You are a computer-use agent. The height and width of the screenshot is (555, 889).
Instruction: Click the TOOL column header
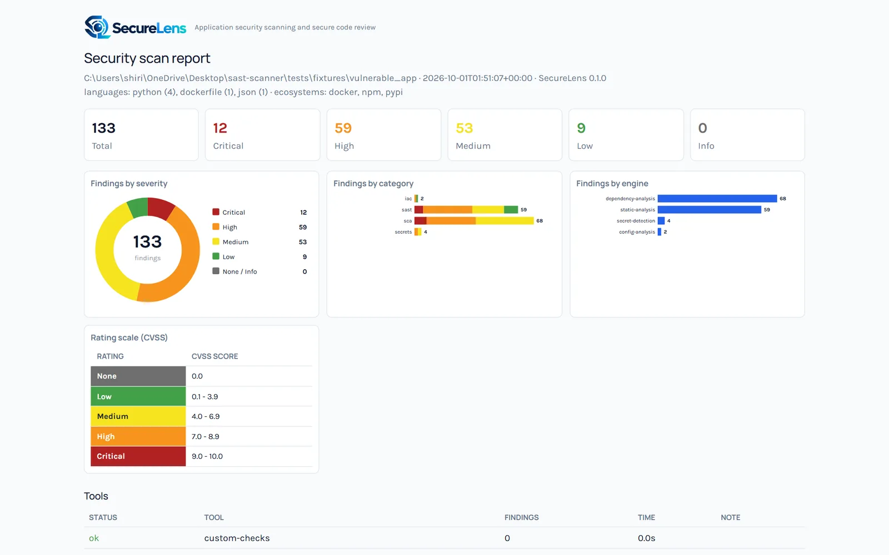pyautogui.click(x=214, y=517)
